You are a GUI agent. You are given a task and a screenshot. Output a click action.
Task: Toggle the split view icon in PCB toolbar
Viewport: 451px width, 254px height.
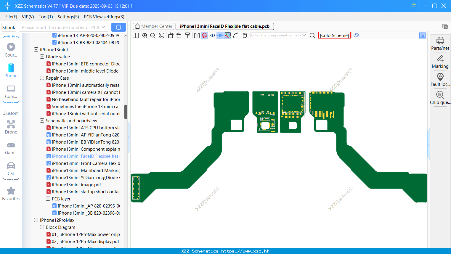point(136,35)
